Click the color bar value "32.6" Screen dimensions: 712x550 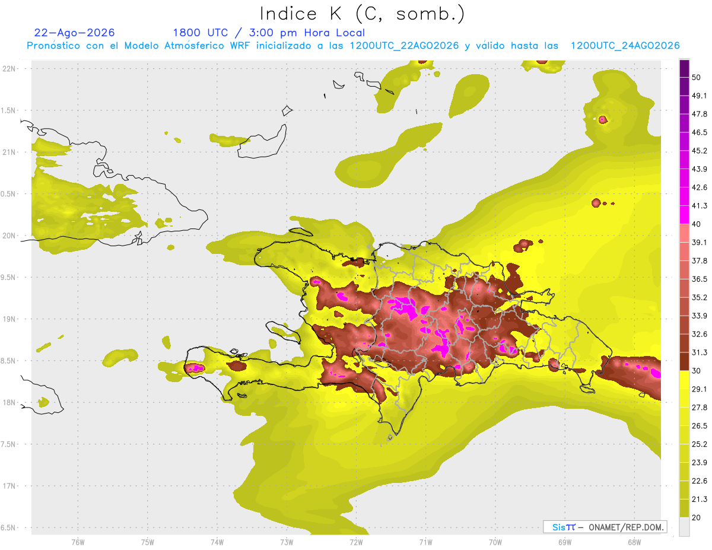point(699,334)
